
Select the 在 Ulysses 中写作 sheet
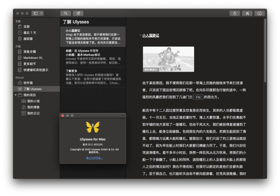pyautogui.click(x=93, y=57)
